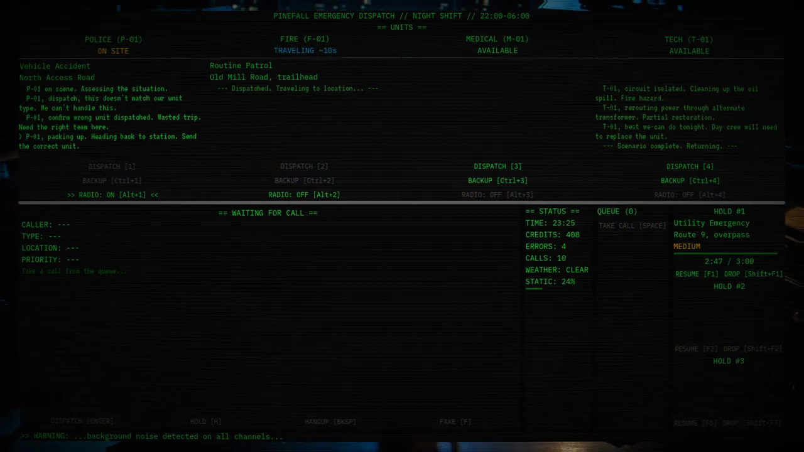Turn off police radio [Alt+1]
The image size is (804, 452).
tap(112, 195)
